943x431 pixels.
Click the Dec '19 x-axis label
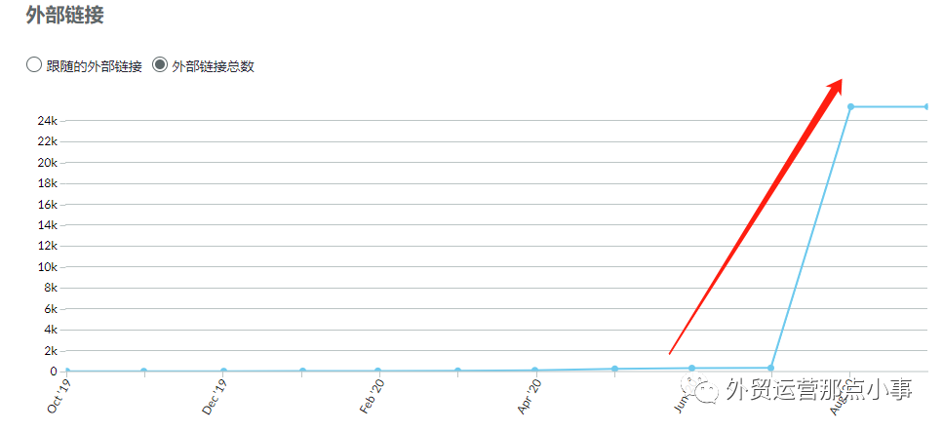216,398
